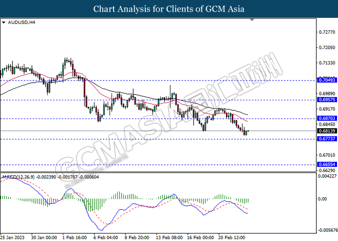Screen dimensions: 338x241
Task: Click the 0.67010 price axis value
Action: click(x=327, y=155)
